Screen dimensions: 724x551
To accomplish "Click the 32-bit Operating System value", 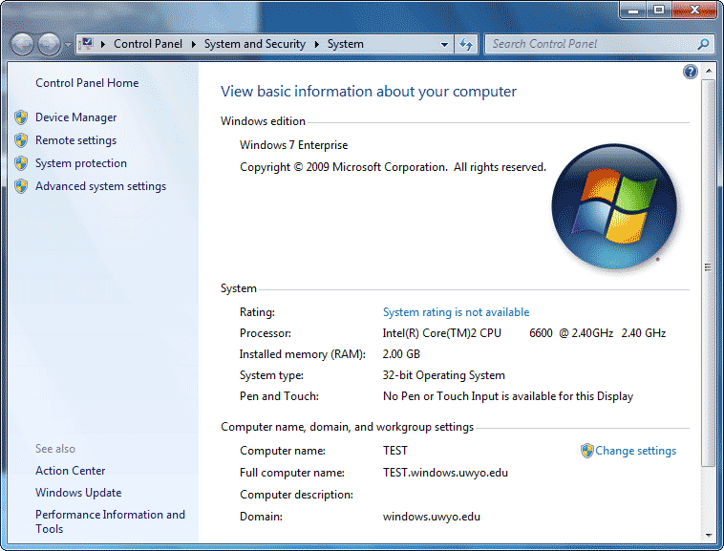I will [x=444, y=375].
